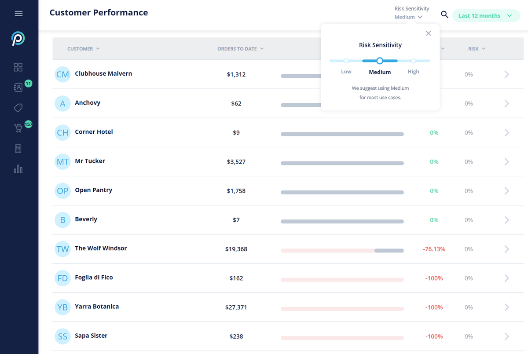Open Open Pantry row arrow

(507, 191)
